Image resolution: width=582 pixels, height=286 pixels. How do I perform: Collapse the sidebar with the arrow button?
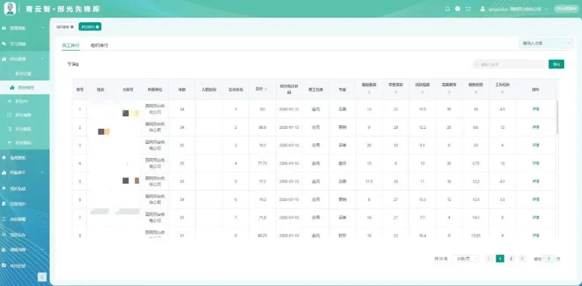[43, 277]
